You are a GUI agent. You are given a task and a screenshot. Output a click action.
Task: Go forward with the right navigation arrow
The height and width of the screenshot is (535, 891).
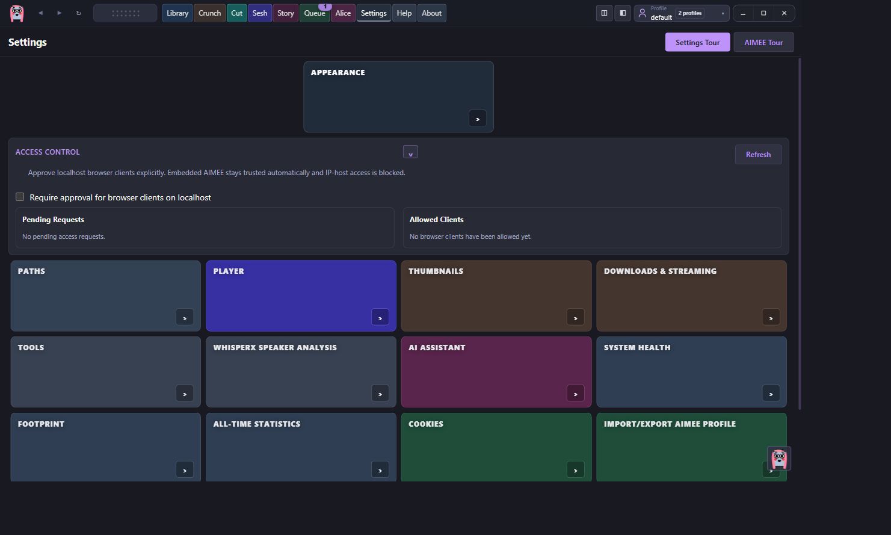59,13
